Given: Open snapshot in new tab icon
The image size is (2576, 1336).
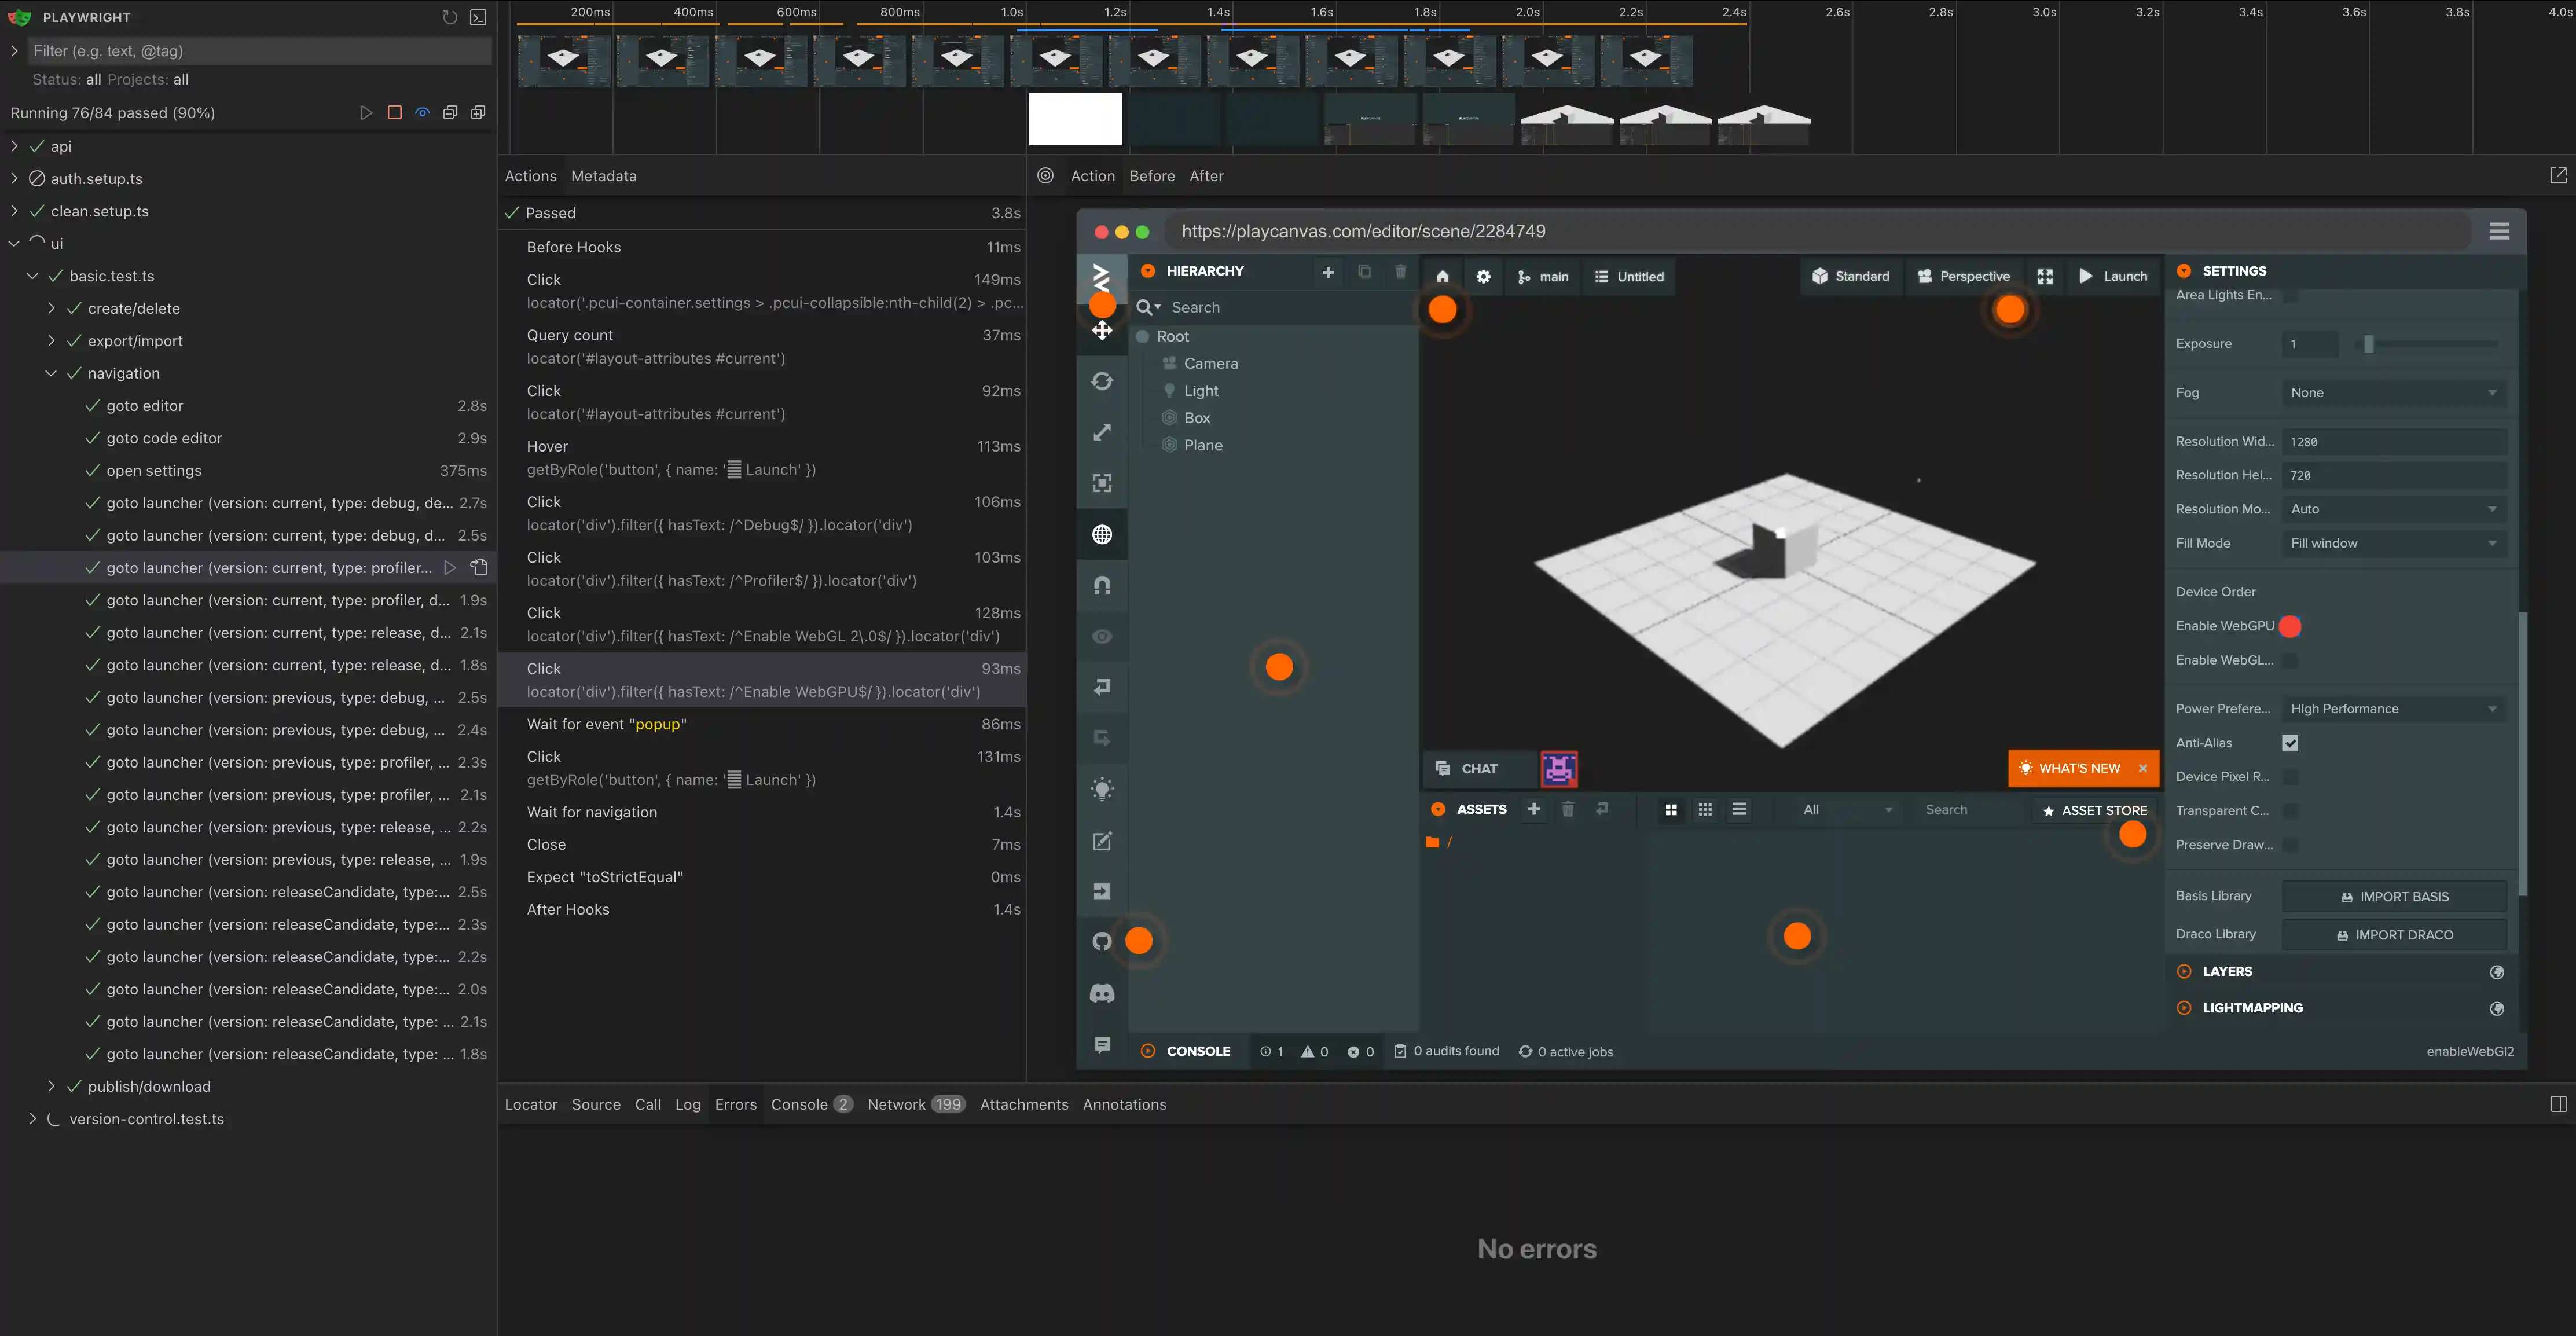Looking at the screenshot, I should (x=2558, y=176).
